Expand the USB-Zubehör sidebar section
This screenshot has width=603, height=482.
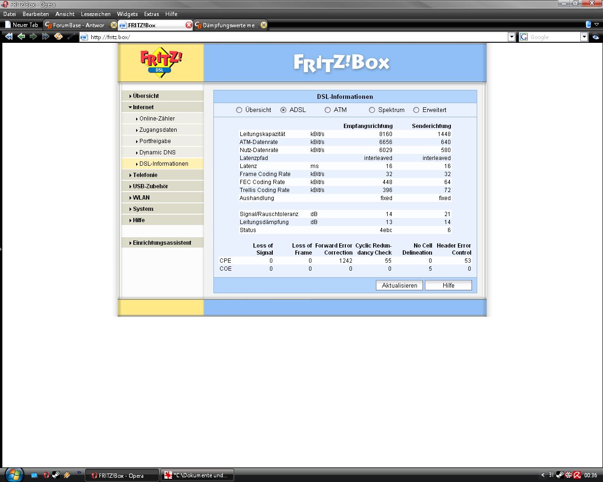tap(163, 186)
